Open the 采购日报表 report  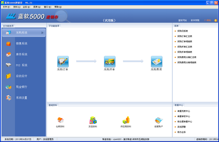point(182,31)
